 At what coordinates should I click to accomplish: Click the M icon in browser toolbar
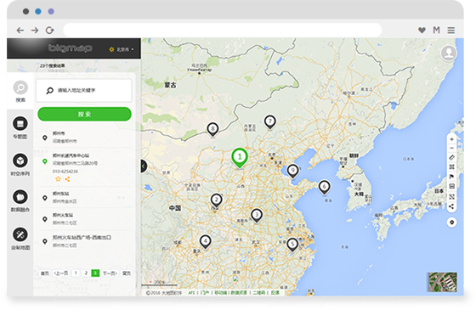(x=437, y=30)
